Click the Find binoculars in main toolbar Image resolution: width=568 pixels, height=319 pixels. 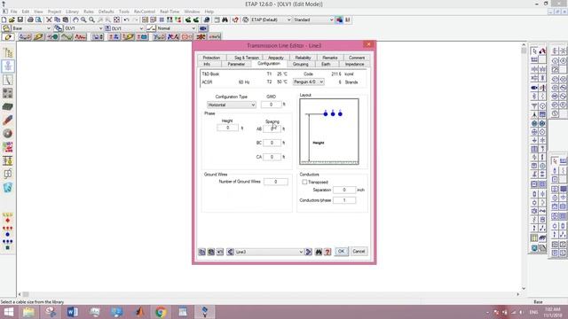[x=225, y=19]
